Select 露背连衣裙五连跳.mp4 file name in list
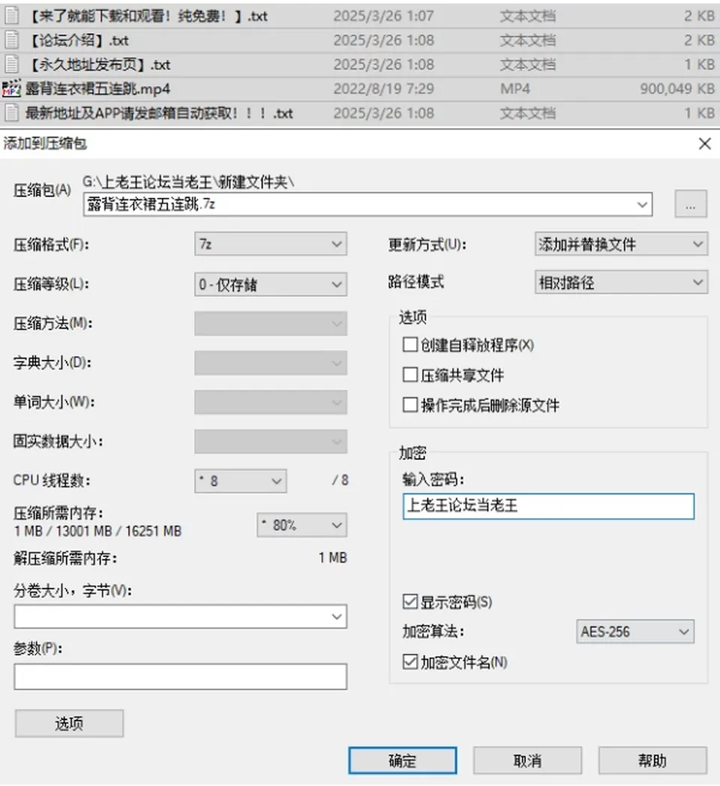 (97, 88)
